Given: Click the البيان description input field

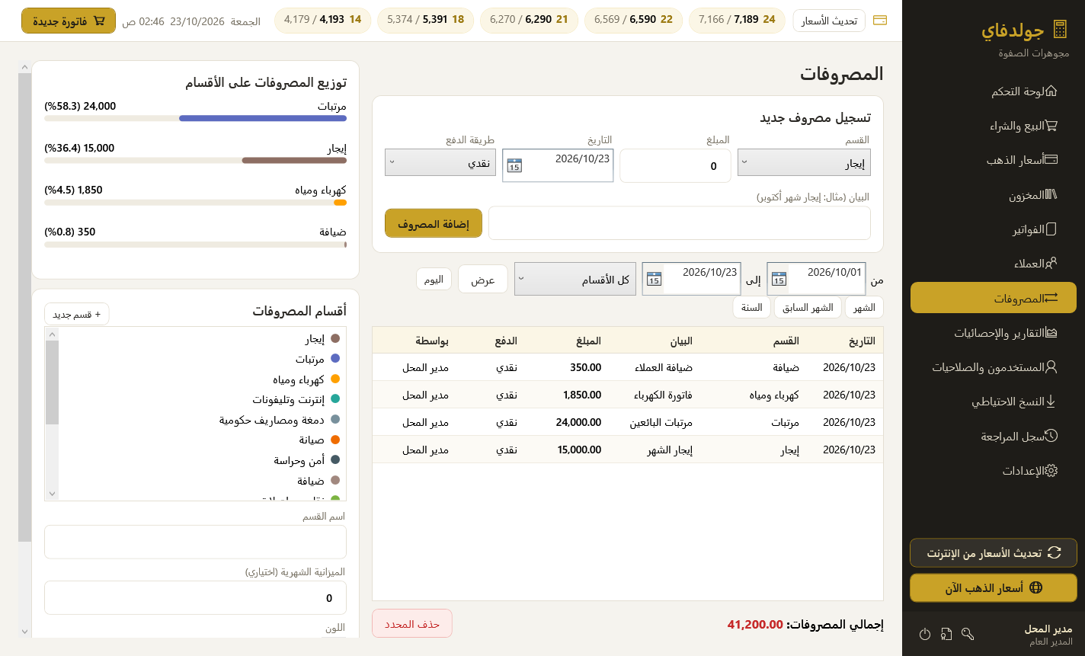Looking at the screenshot, I should pos(680,222).
